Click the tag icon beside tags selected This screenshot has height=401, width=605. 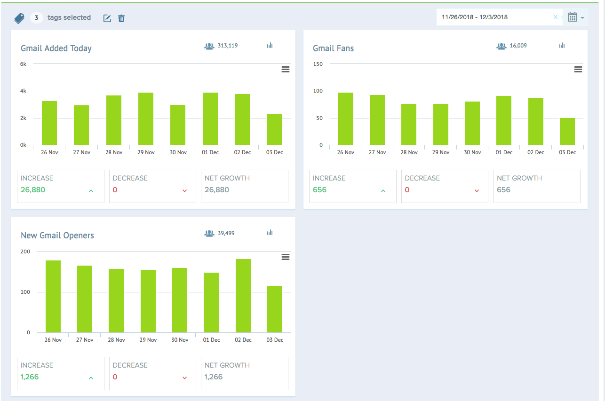[19, 18]
